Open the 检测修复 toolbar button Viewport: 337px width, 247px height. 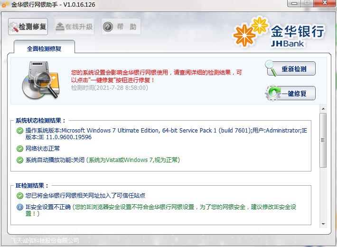pyautogui.click(x=28, y=27)
